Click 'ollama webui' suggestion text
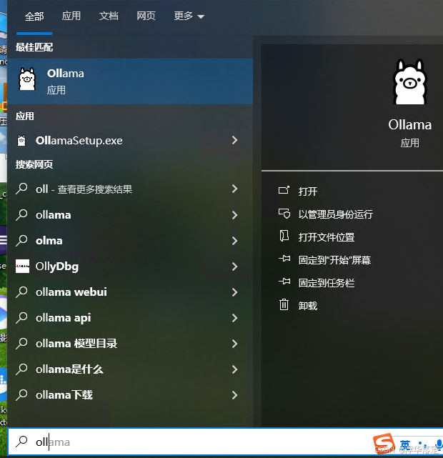Viewport: 443px width, 458px height. pos(71,292)
